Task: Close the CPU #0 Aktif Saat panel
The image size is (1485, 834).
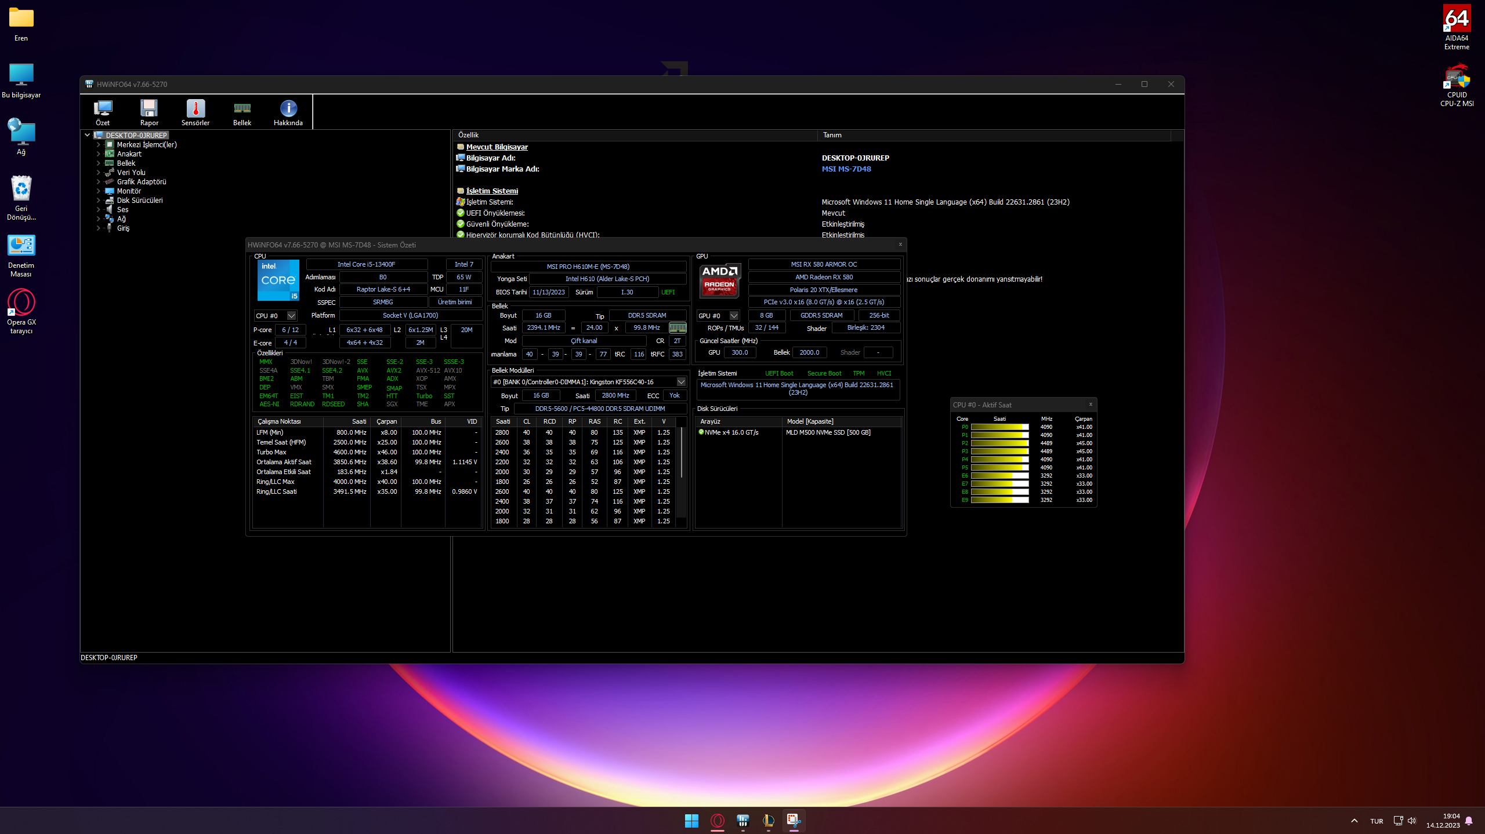Action: (x=1091, y=405)
